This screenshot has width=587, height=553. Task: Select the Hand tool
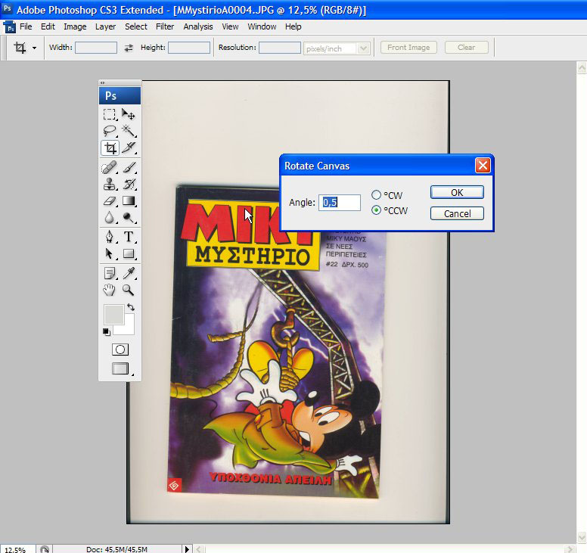[110, 290]
